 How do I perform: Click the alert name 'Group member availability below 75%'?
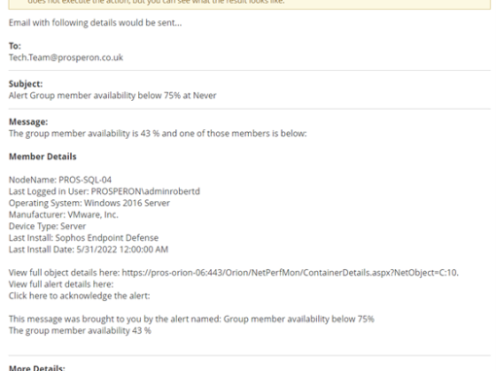pos(299,319)
